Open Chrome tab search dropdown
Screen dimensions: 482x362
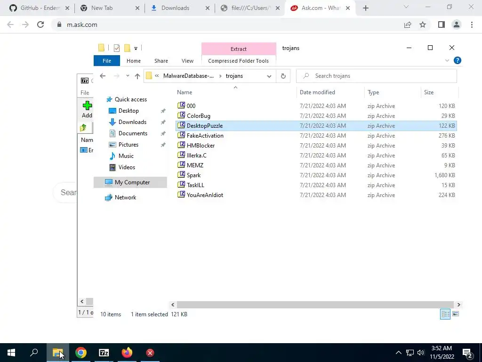click(x=406, y=7)
